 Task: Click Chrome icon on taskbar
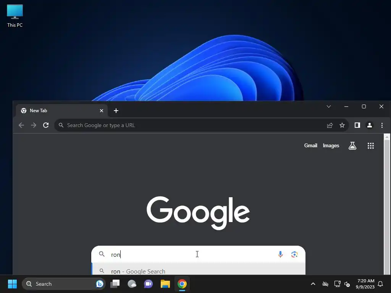(x=182, y=284)
